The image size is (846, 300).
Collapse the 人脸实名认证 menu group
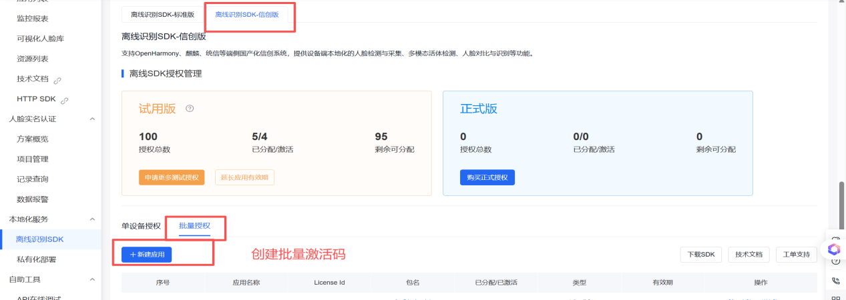[x=92, y=119]
